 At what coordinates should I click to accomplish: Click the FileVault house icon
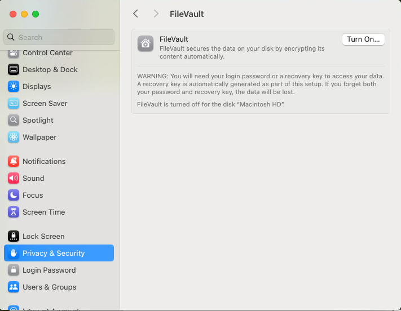146,43
